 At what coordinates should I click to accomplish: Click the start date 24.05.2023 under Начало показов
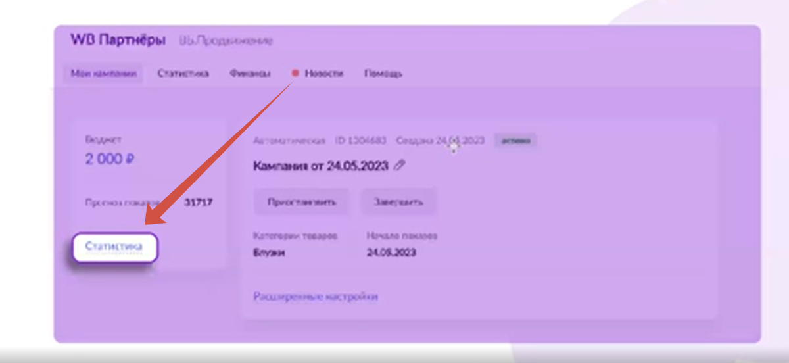[391, 253]
